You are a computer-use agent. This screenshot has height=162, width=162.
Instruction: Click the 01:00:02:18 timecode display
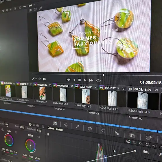[151, 82]
